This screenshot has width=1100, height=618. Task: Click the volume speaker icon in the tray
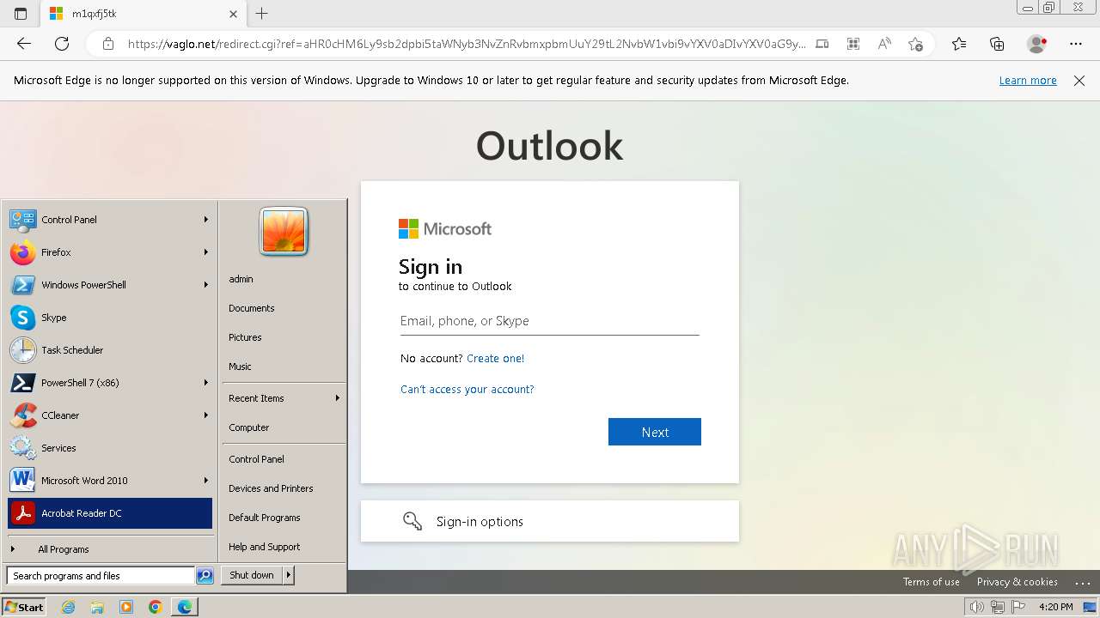(976, 608)
